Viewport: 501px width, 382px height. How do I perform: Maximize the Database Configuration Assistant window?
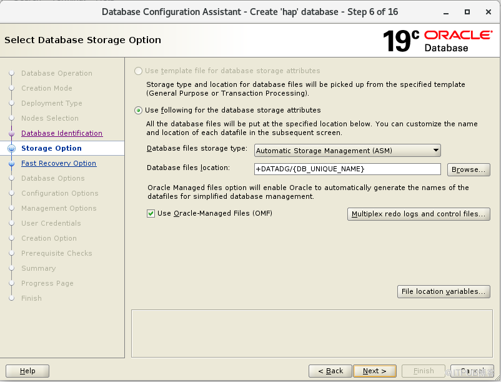click(x=467, y=12)
